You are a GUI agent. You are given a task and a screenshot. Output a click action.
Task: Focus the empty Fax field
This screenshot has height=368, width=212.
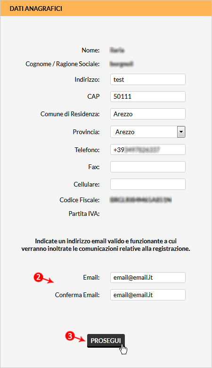tap(148, 167)
